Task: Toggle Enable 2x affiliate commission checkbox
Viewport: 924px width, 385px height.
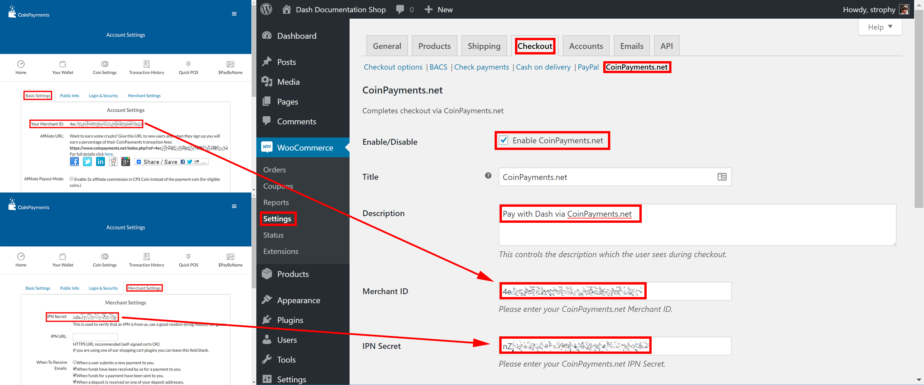Action: [x=71, y=179]
